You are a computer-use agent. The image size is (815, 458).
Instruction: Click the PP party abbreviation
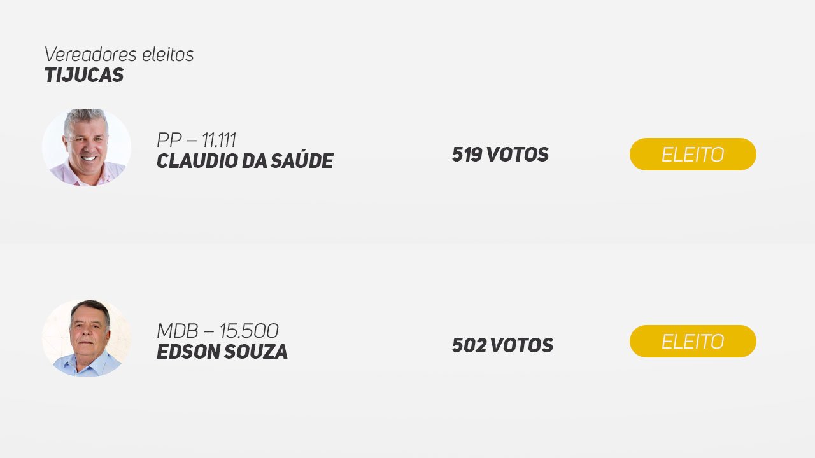point(169,140)
